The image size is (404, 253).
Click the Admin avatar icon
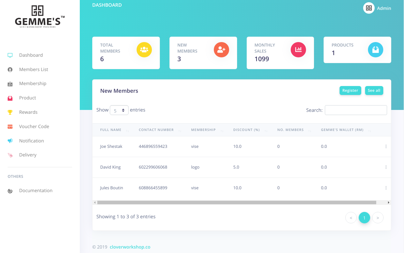point(369,8)
